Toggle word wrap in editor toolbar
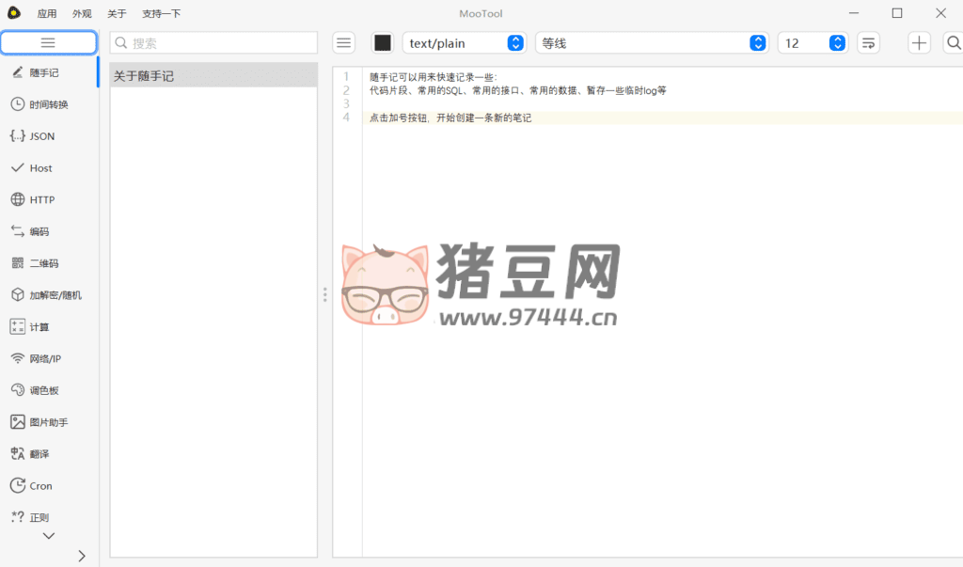Image resolution: width=963 pixels, height=567 pixels. pyautogui.click(x=868, y=43)
